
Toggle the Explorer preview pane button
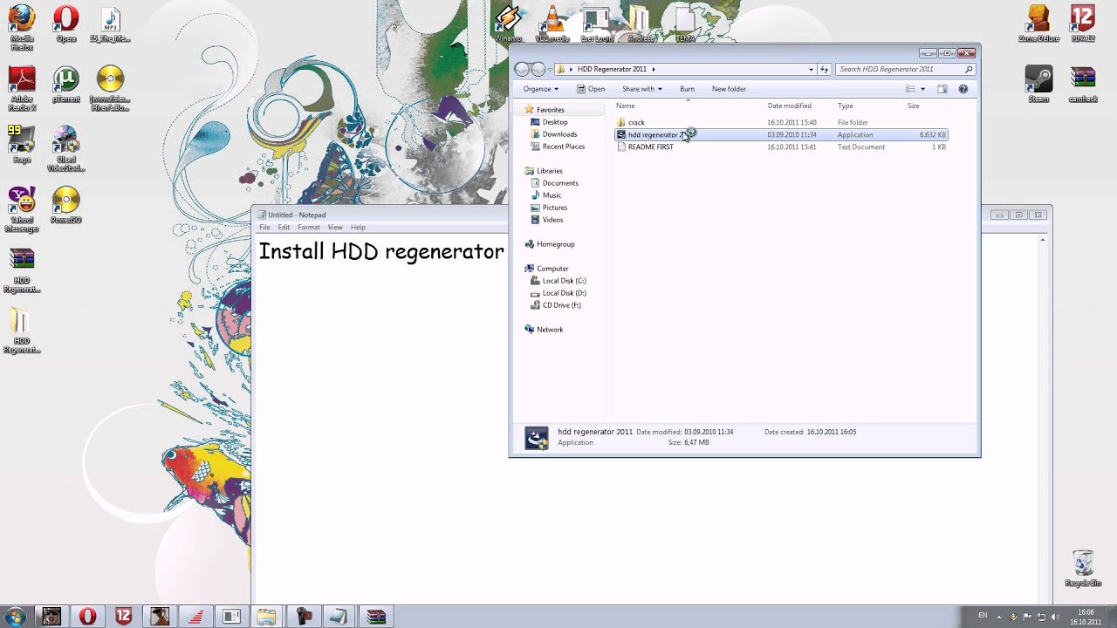click(942, 89)
